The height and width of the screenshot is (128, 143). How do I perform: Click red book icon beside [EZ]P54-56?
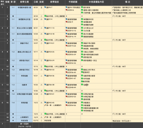(66, 105)
